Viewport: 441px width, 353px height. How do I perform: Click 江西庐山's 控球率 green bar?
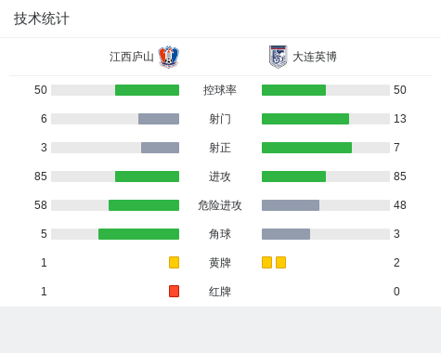tap(147, 90)
